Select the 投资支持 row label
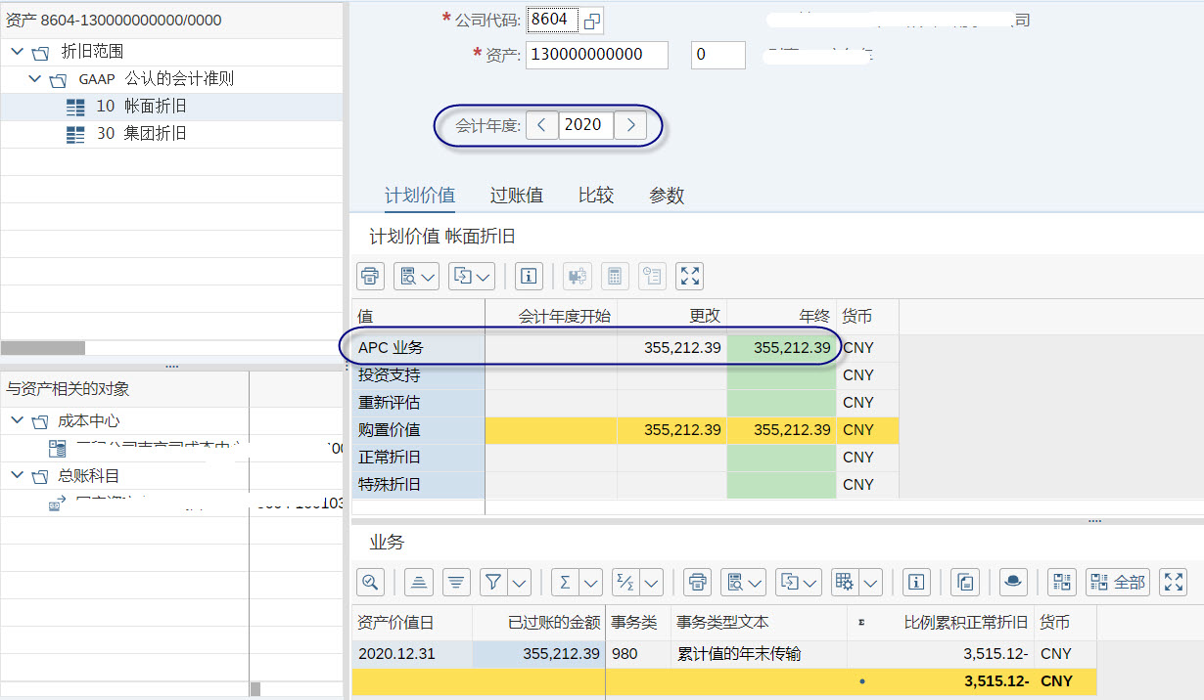Image resolution: width=1204 pixels, height=700 pixels. (419, 375)
